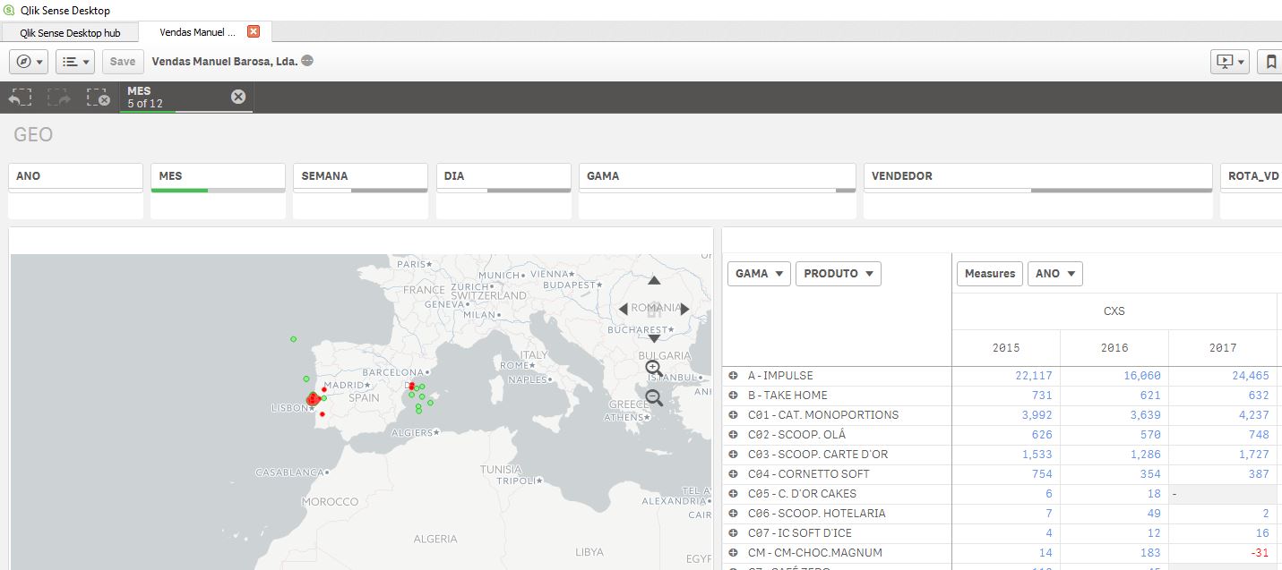Close the Vendas Manuel tab

click(x=254, y=31)
